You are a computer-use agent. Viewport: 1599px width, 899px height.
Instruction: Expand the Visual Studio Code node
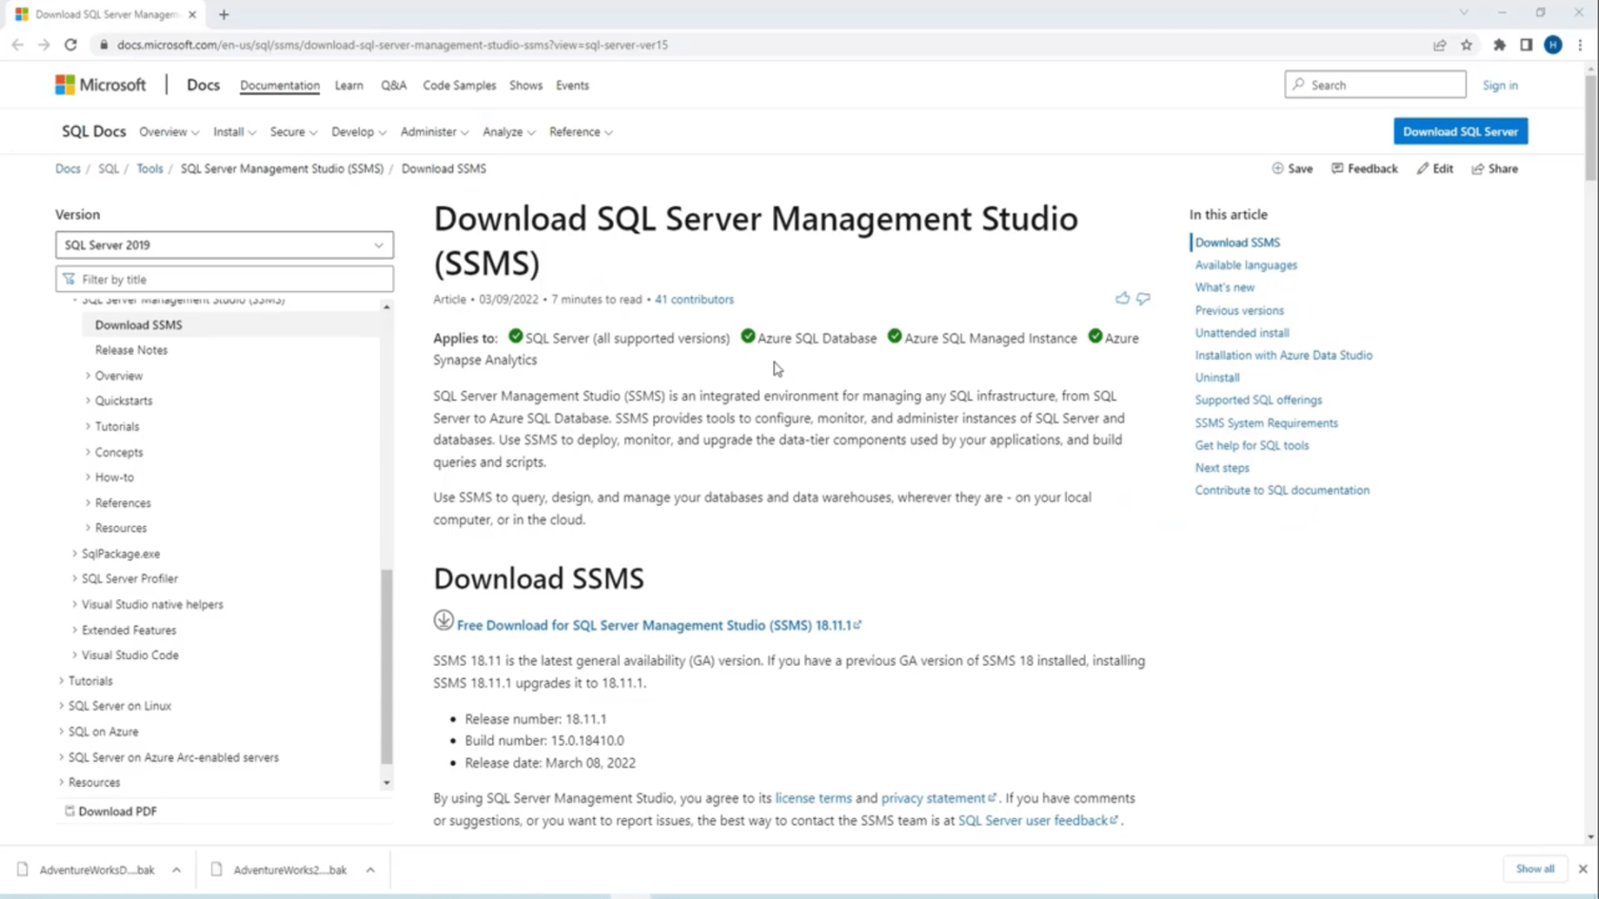(75, 655)
